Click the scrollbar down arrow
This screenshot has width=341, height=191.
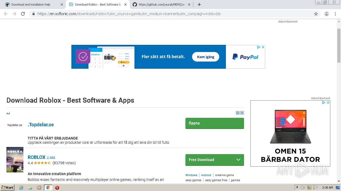(x=339, y=181)
